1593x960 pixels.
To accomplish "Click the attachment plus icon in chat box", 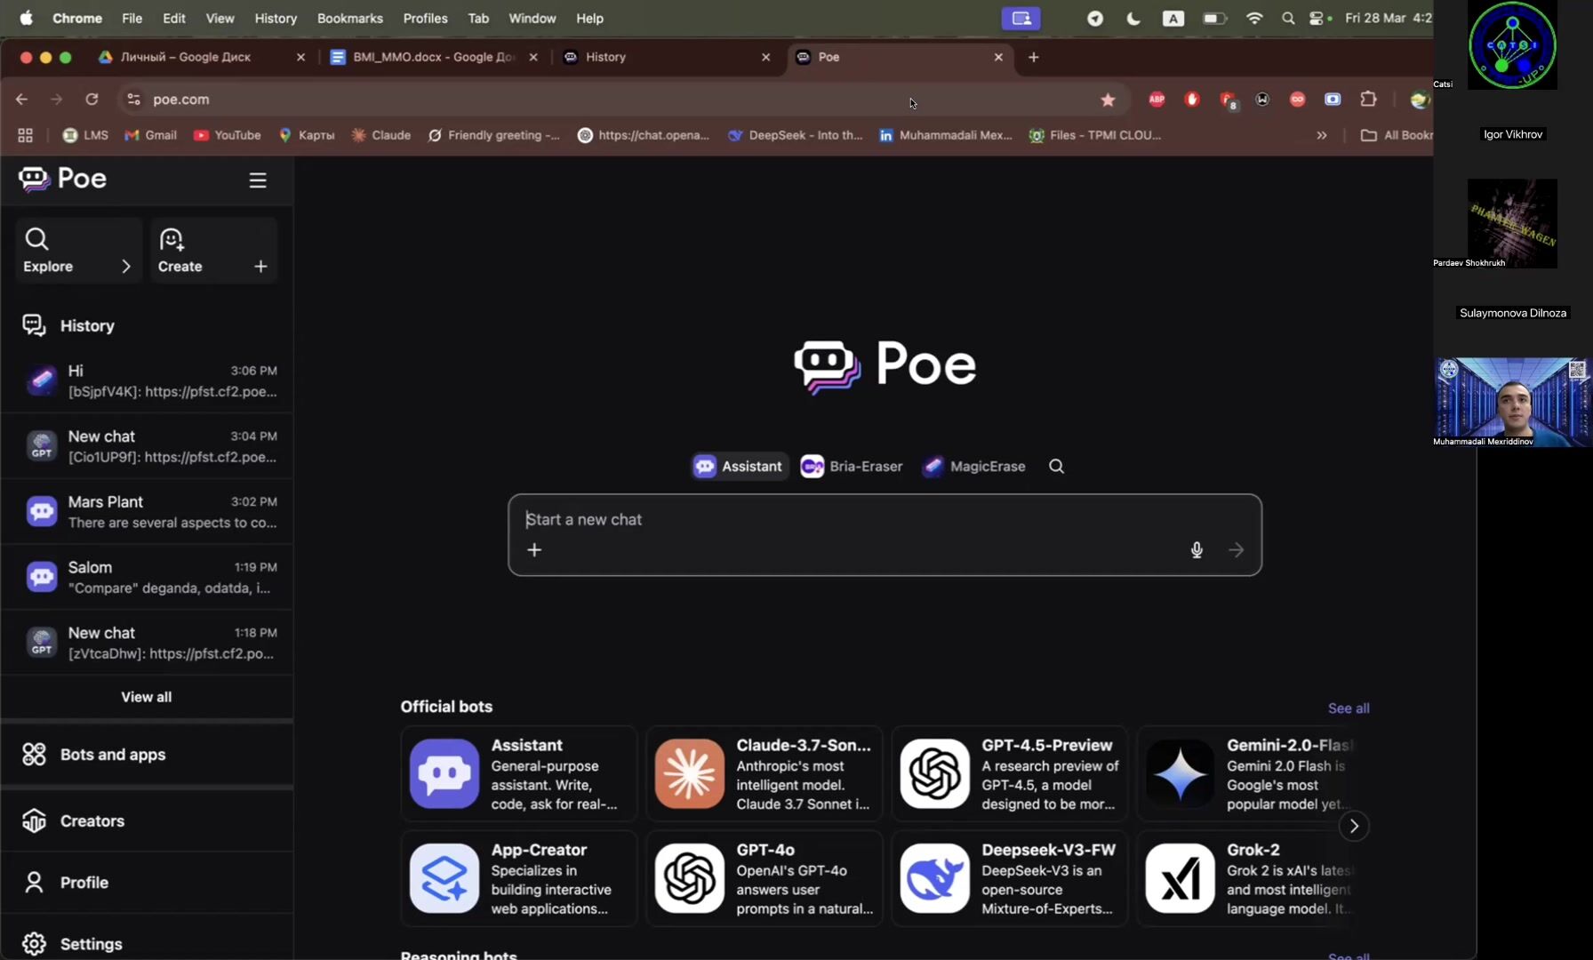I will click(x=534, y=550).
